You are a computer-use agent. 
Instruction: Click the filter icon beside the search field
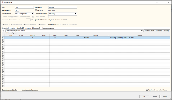pyautogui.click(x=3, y=31)
